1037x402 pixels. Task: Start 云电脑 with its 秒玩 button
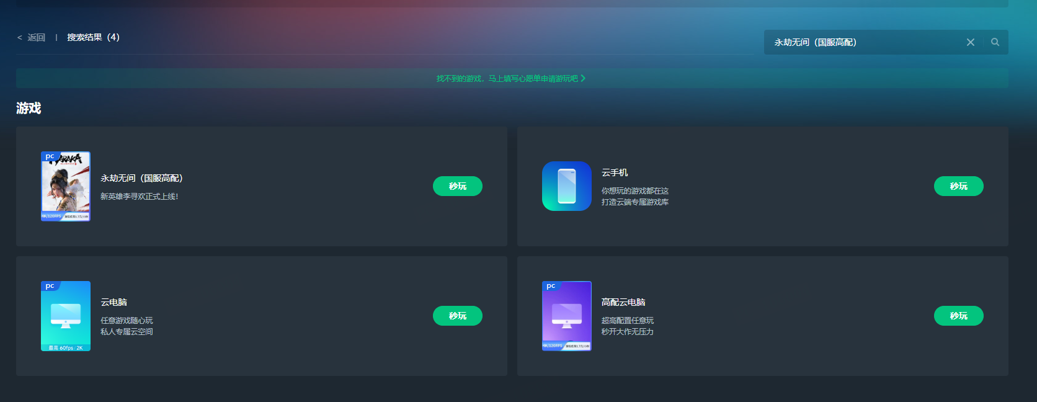pos(457,316)
